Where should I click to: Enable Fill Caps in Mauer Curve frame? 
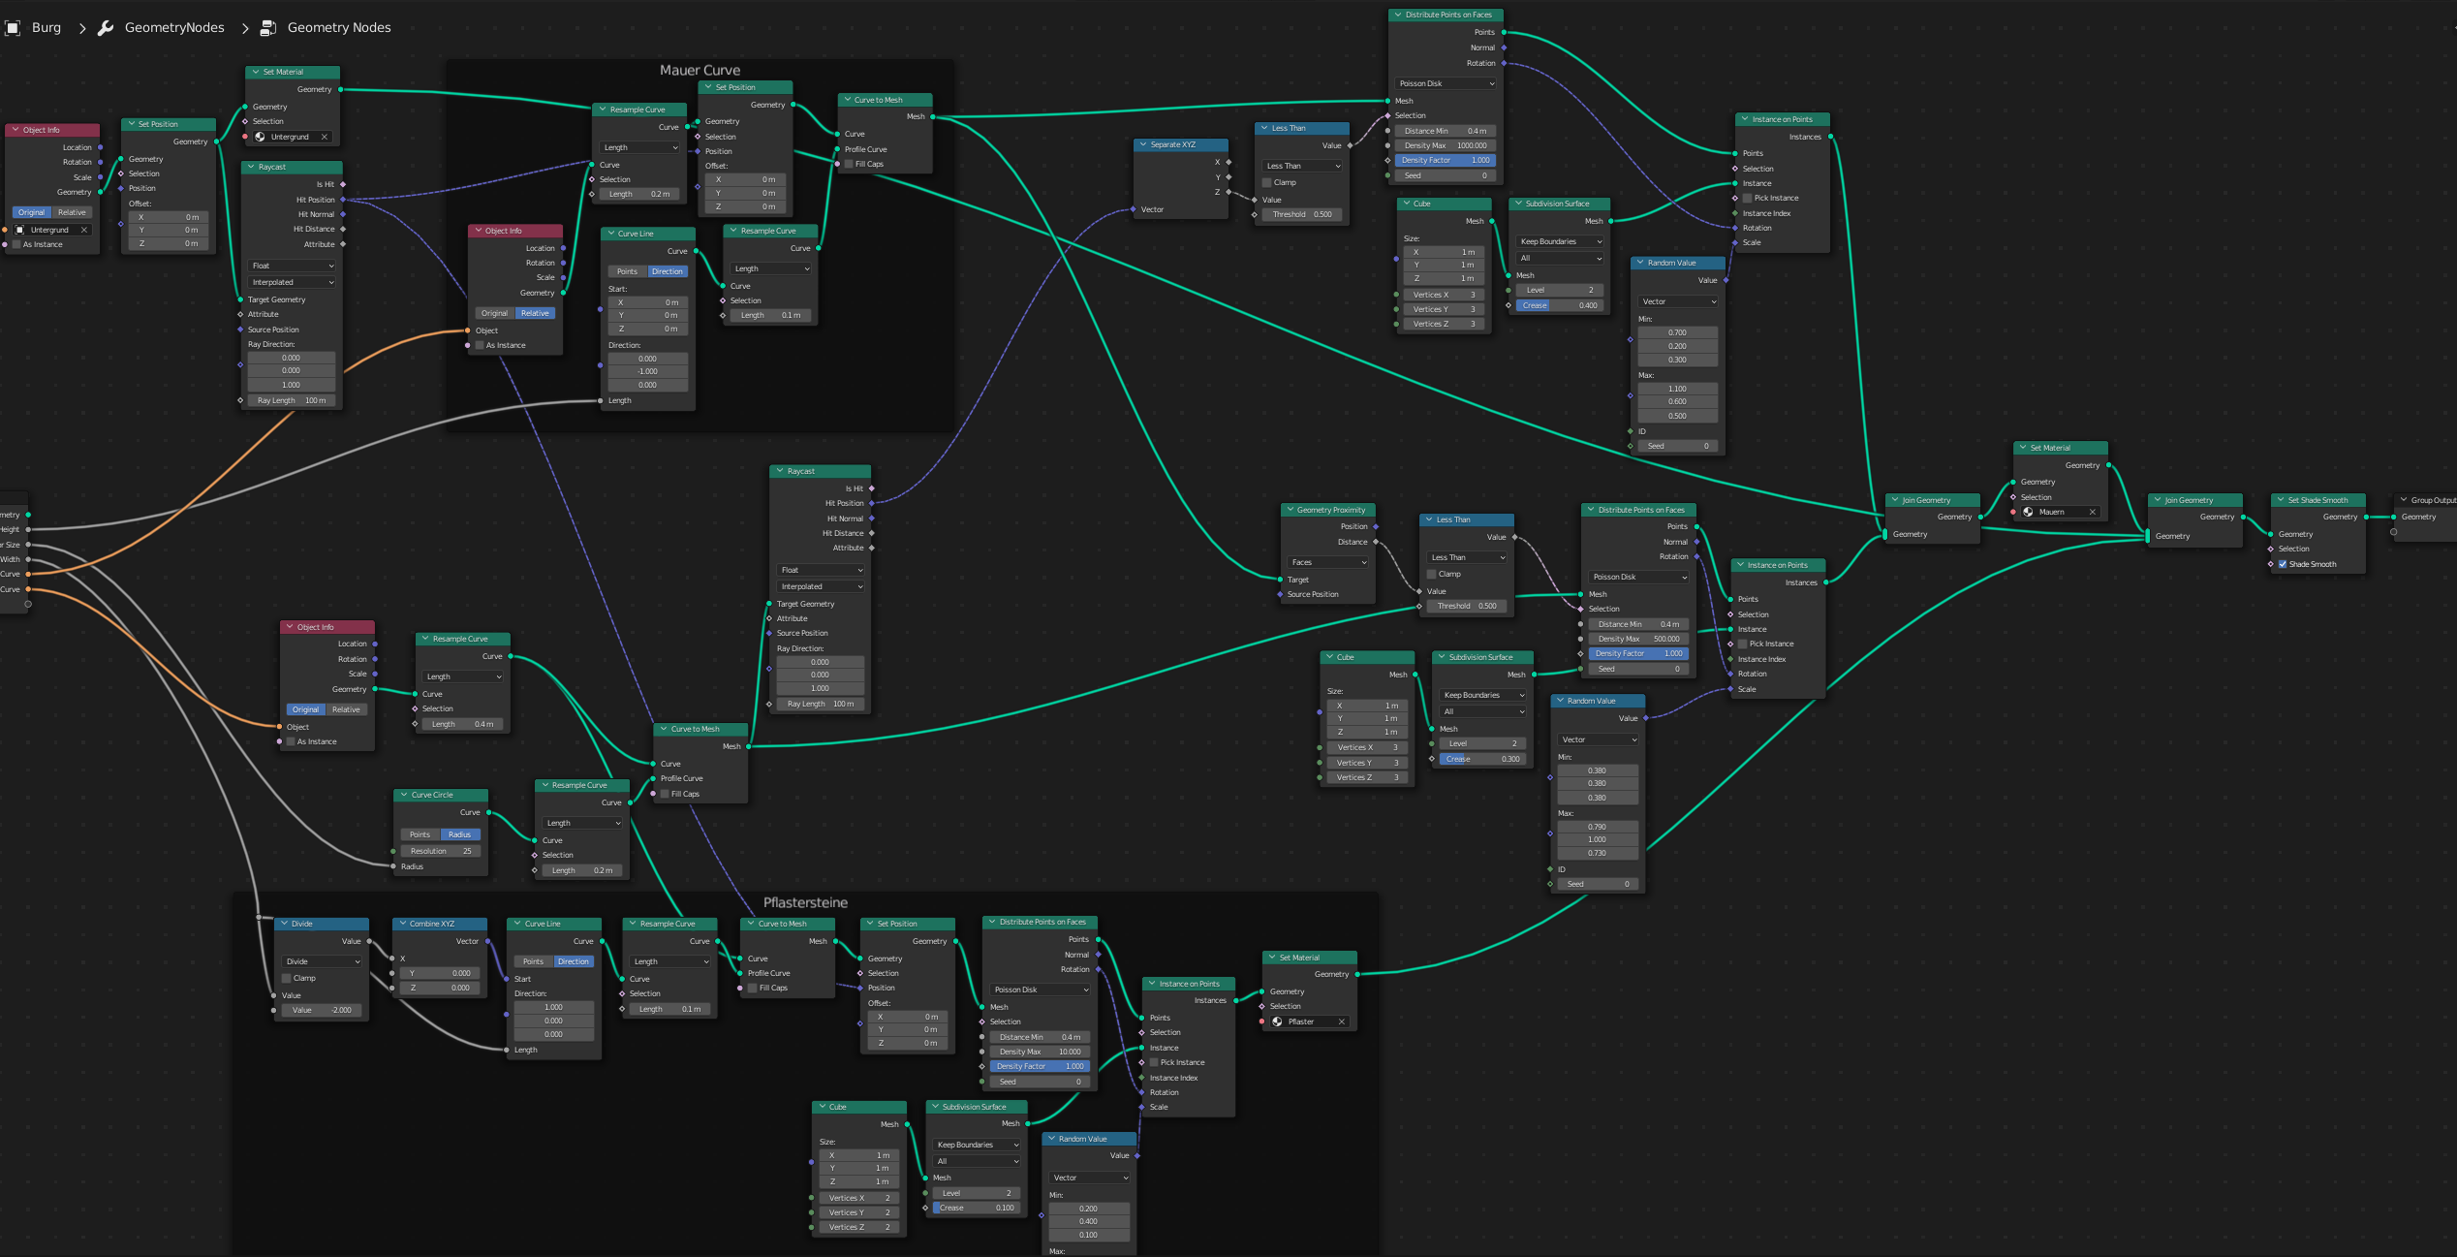pyautogui.click(x=849, y=164)
